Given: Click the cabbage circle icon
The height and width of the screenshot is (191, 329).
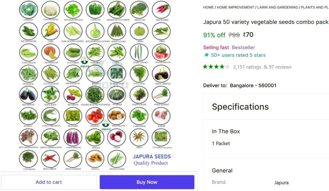Looking at the screenshot, I should pos(29,10).
